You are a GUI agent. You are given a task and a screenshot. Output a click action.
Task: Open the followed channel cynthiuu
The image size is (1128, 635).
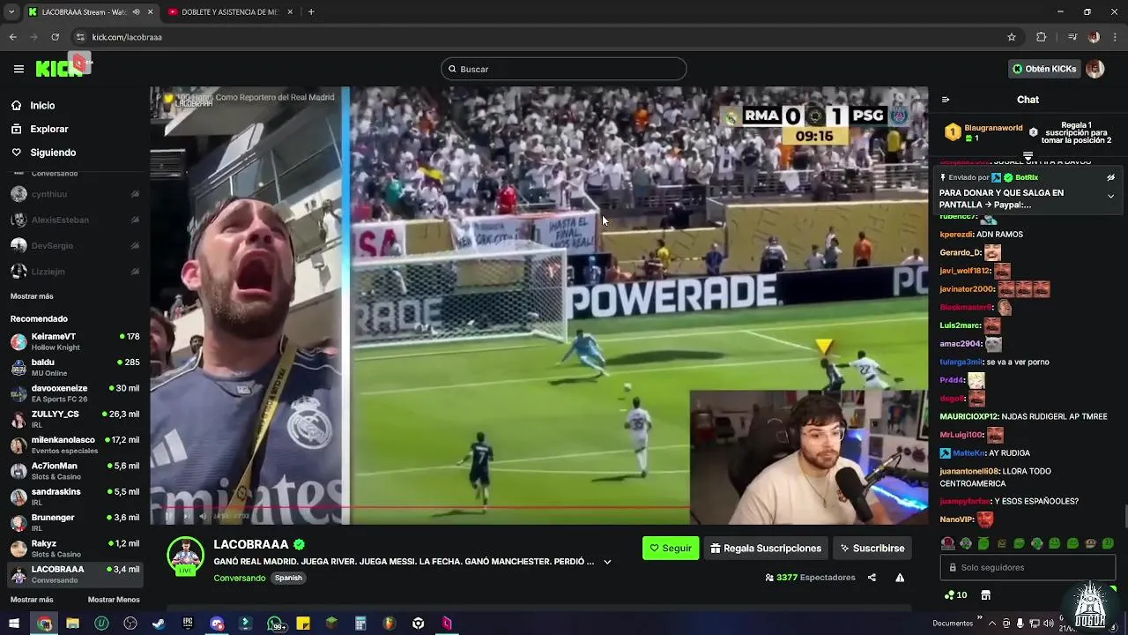(75, 194)
